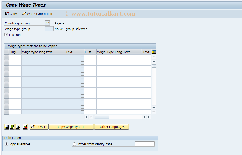Click Cust... column header

(x=90, y=52)
